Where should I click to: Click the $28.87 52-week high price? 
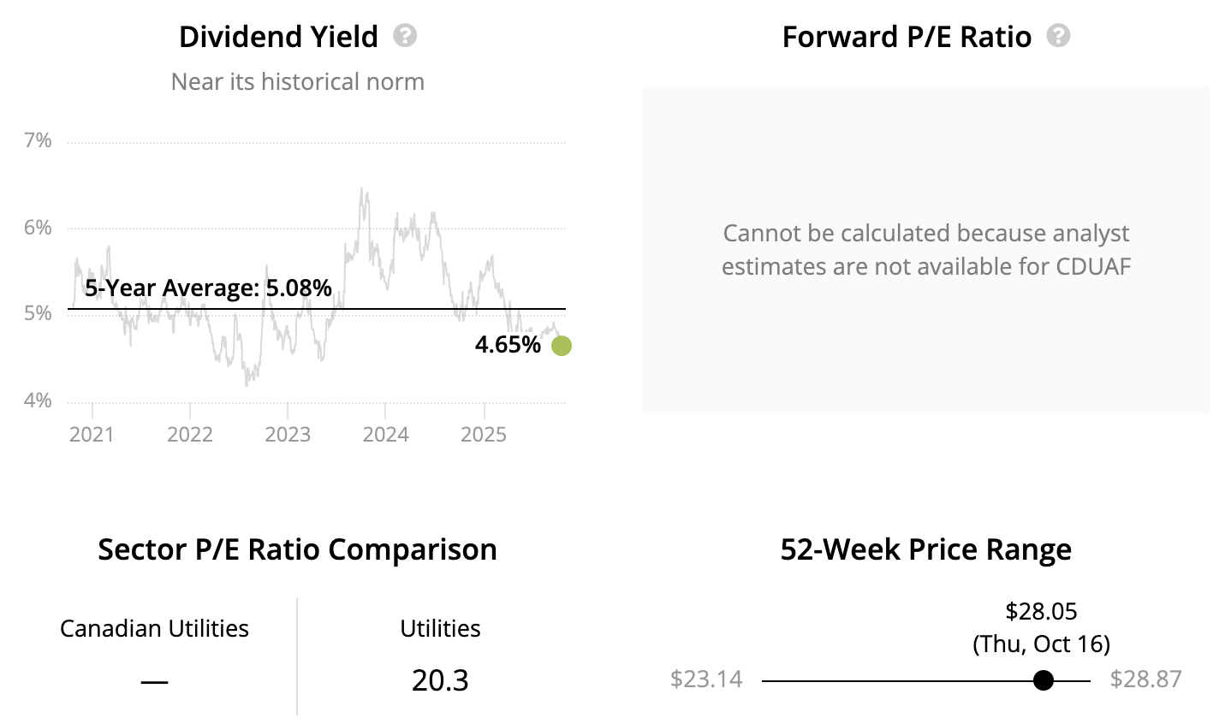click(x=1145, y=679)
